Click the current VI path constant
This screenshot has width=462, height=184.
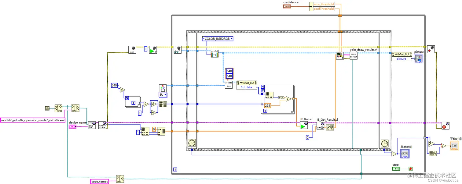tap(47, 108)
